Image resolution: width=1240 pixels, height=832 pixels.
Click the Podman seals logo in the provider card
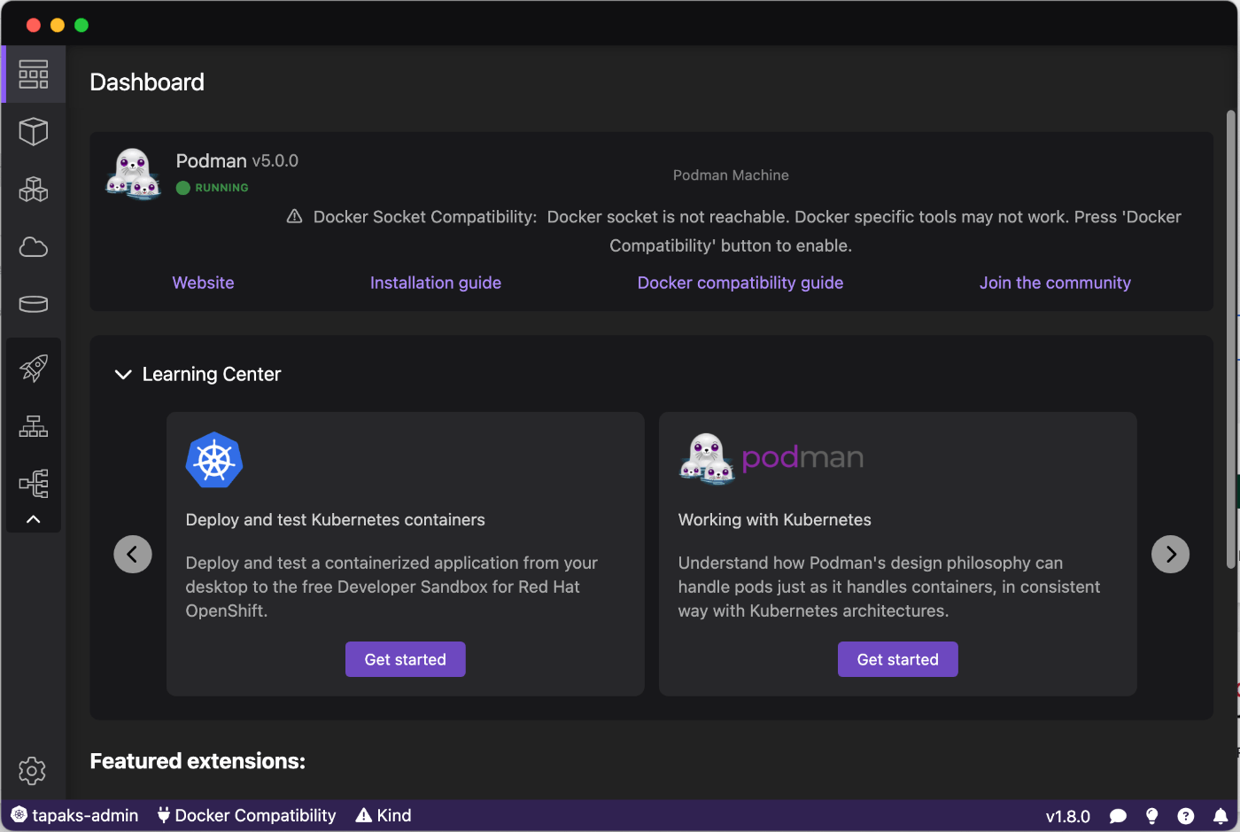coord(133,174)
